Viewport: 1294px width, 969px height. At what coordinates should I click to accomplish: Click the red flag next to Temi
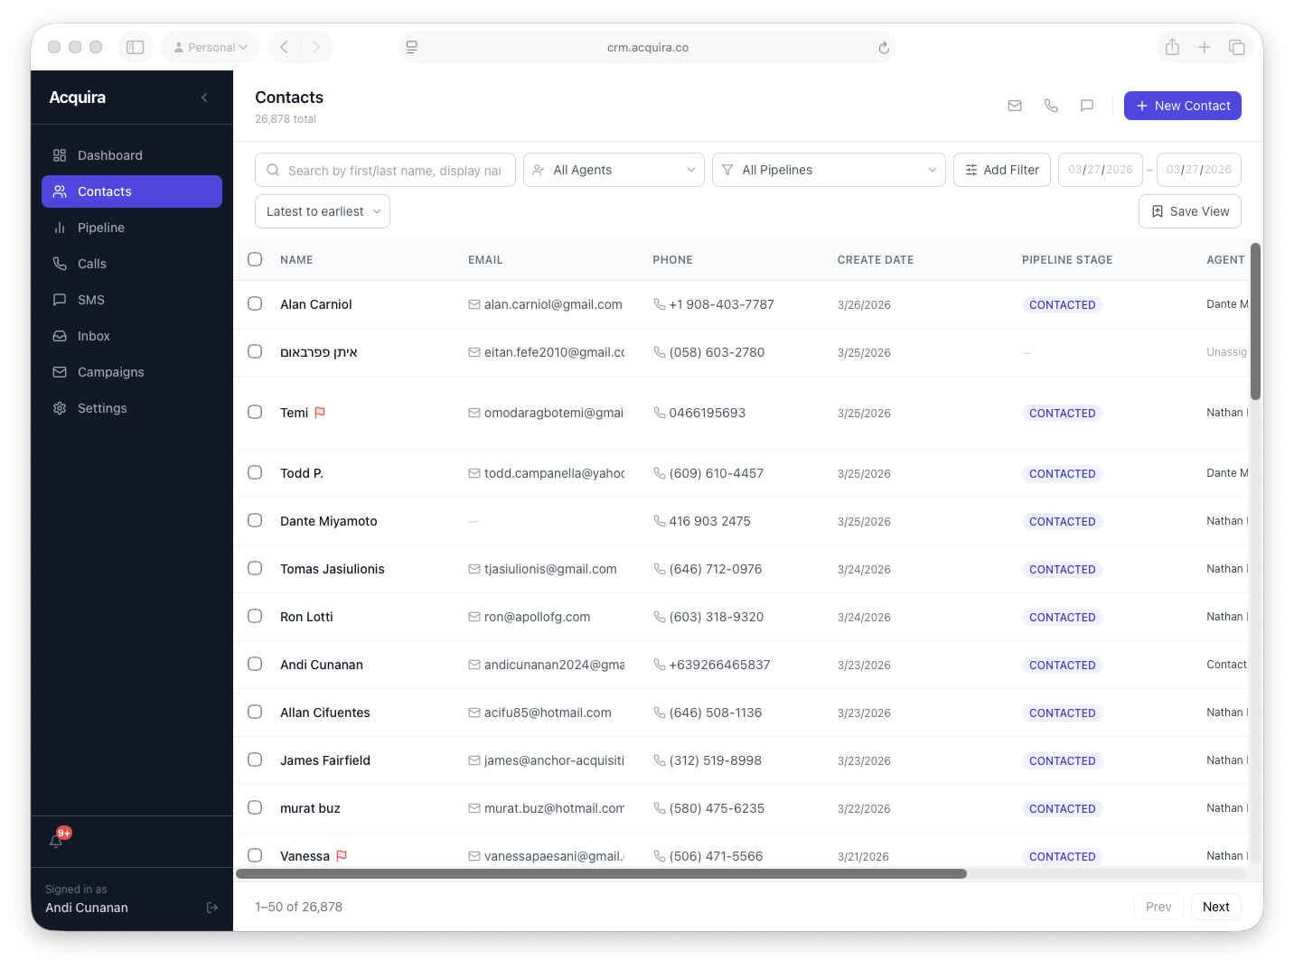pos(320,413)
